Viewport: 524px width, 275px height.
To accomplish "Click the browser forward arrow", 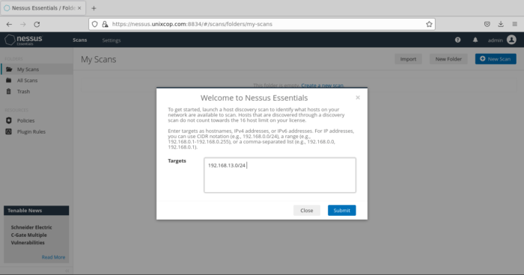I will point(22,24).
